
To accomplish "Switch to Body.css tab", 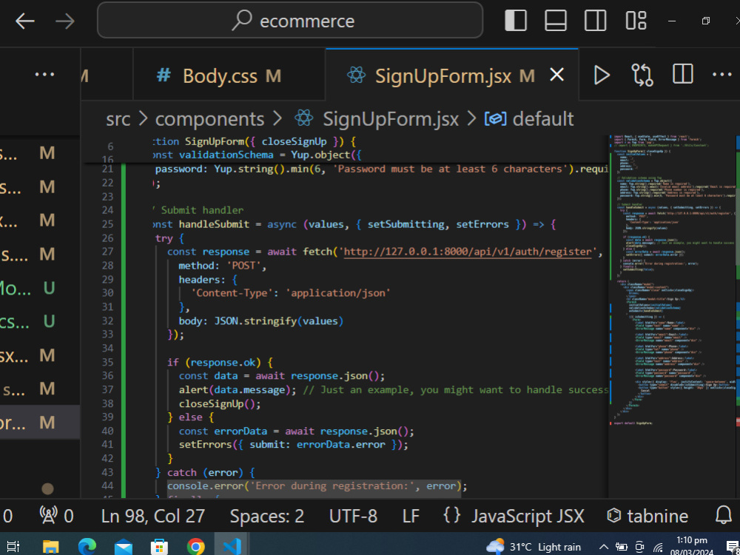I will tap(229, 75).
